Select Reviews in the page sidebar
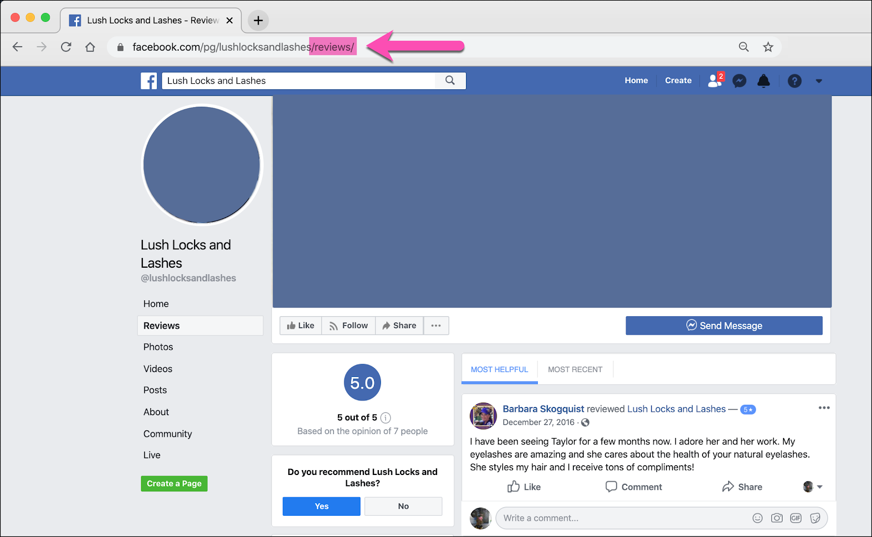Viewport: 872px width, 537px height. [200, 325]
